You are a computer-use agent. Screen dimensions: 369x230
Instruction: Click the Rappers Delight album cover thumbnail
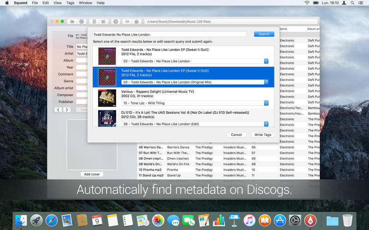click(x=107, y=98)
